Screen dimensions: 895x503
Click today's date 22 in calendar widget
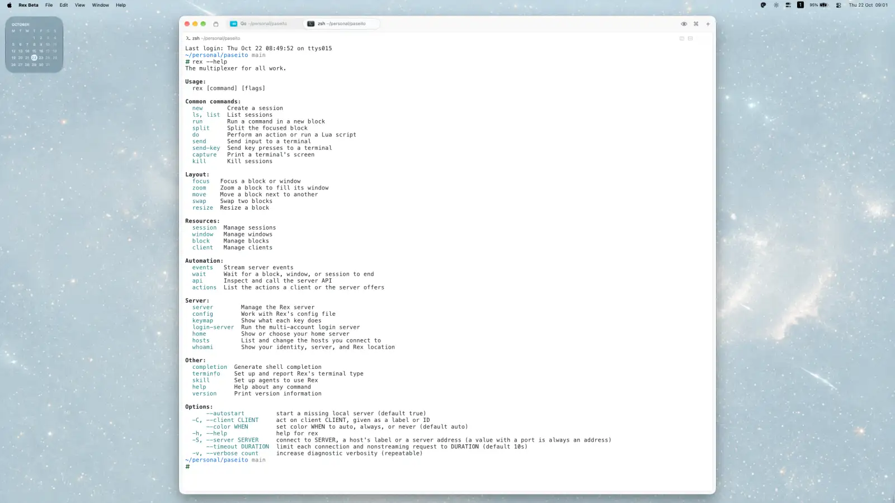(34, 58)
